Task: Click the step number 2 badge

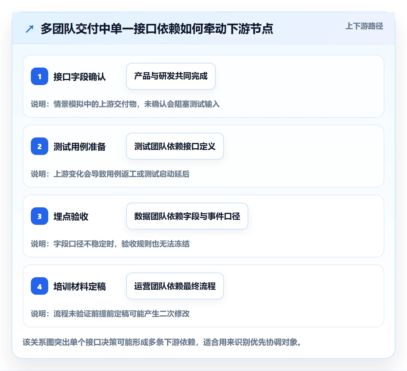Action: (x=40, y=146)
